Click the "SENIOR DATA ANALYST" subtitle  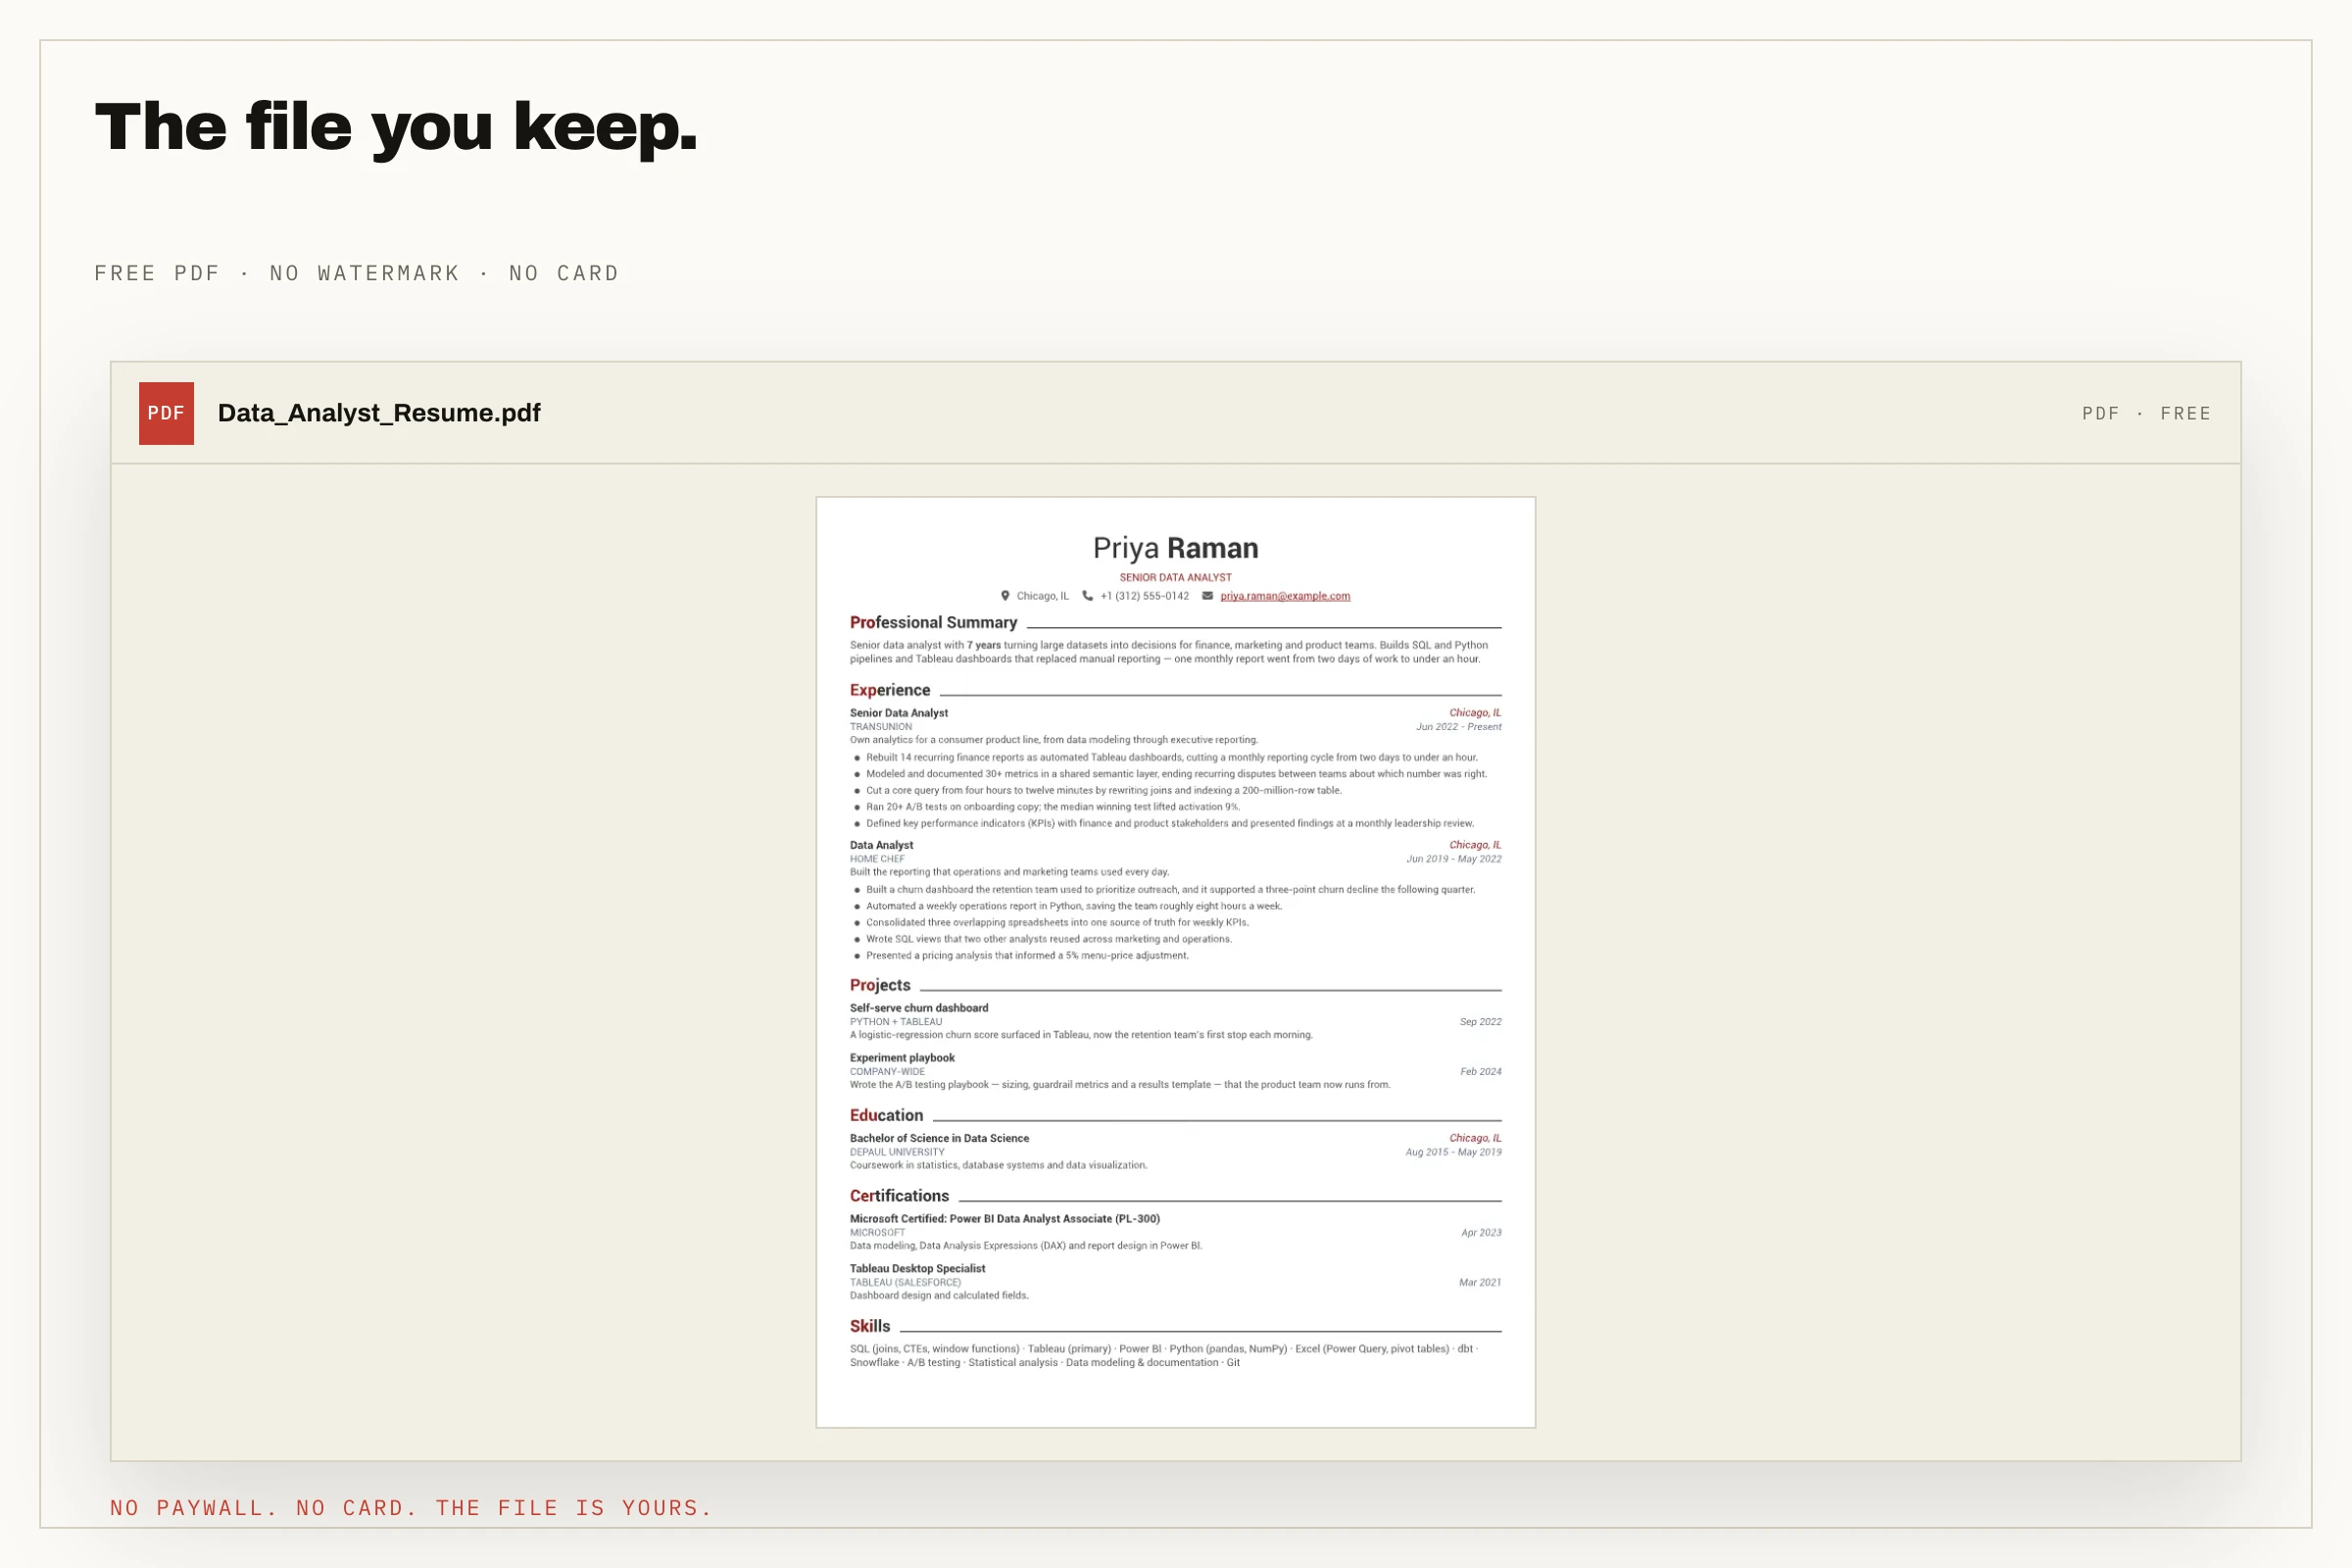pyautogui.click(x=1176, y=578)
